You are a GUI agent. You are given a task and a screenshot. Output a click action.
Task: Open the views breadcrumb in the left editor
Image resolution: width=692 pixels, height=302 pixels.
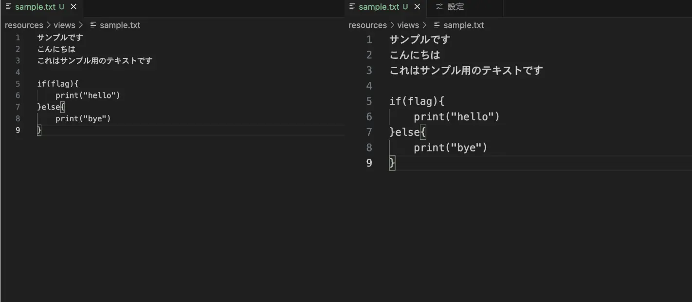64,25
